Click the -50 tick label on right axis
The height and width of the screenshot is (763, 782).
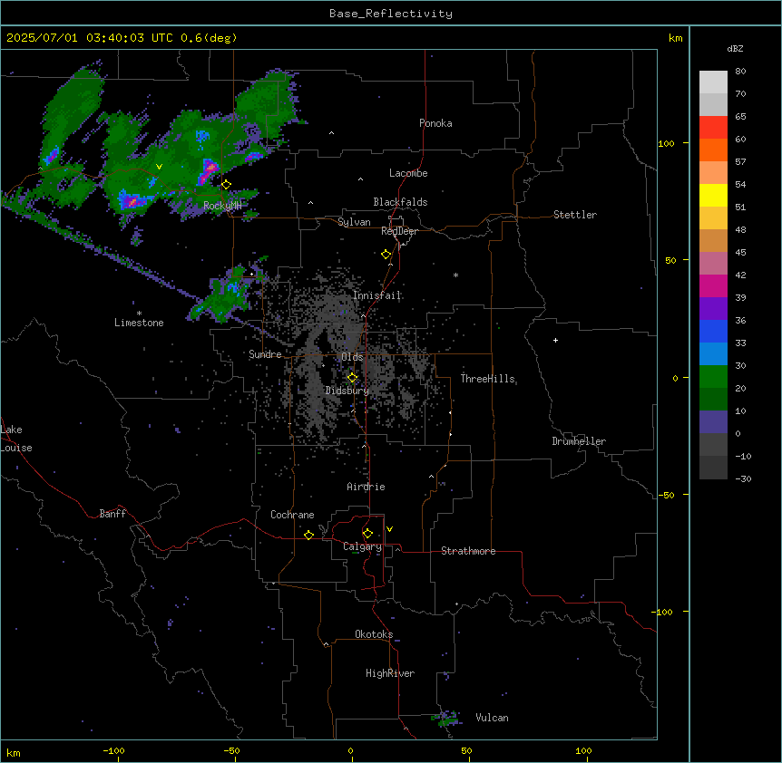(x=666, y=495)
